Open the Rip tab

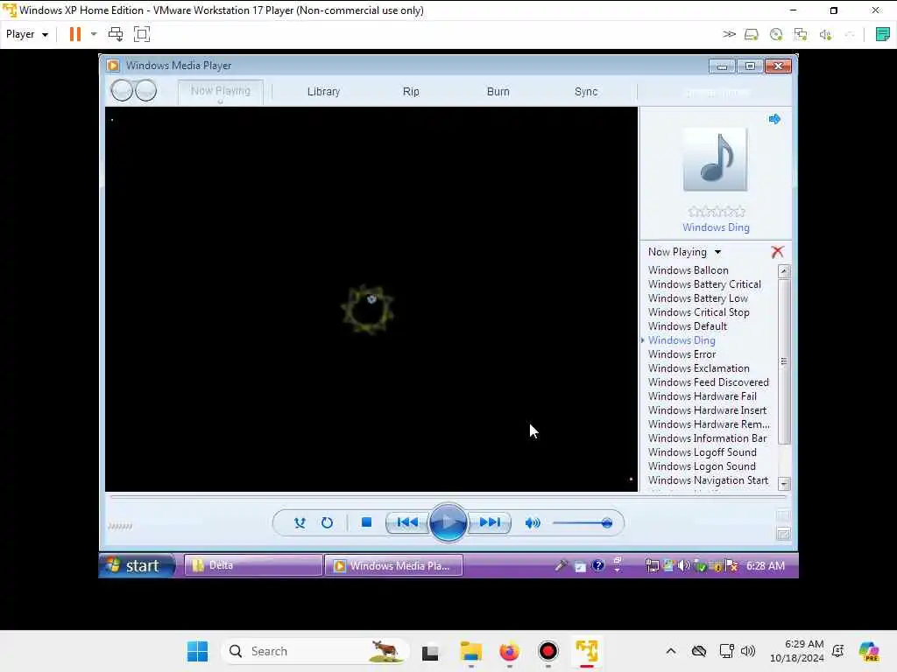pos(411,91)
